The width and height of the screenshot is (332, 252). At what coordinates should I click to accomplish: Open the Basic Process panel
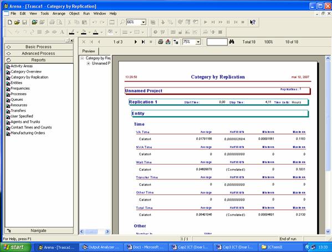pos(39,47)
